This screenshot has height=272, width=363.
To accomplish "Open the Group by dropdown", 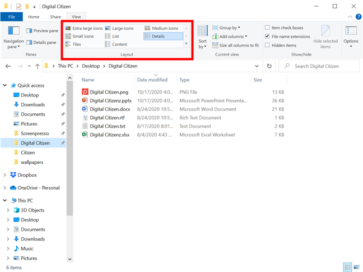I will [226, 28].
